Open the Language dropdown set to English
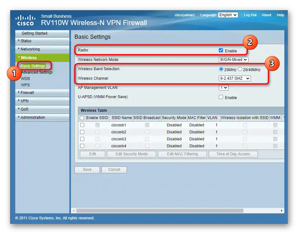 228,15
